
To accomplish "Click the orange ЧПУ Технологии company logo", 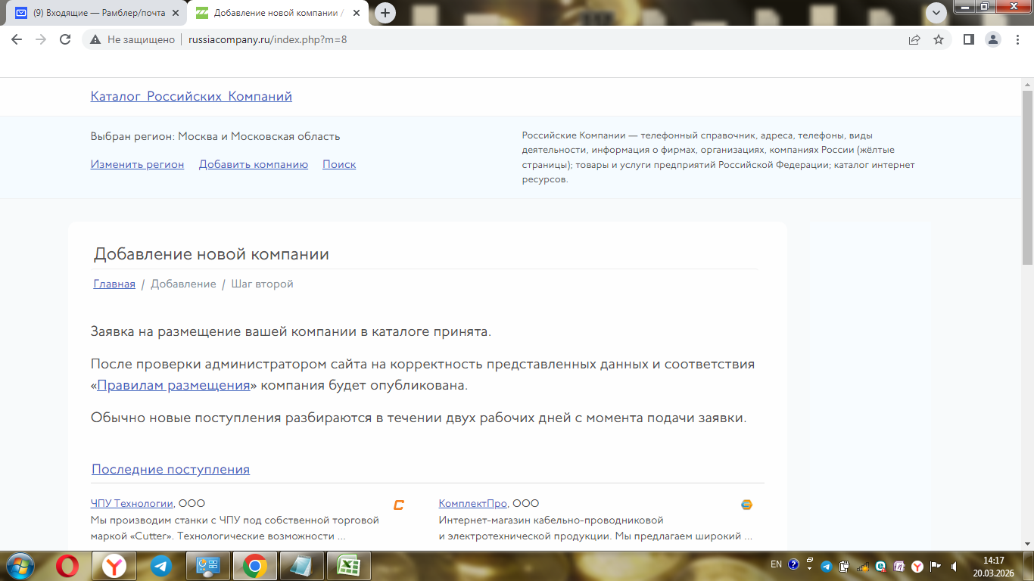I will [399, 505].
